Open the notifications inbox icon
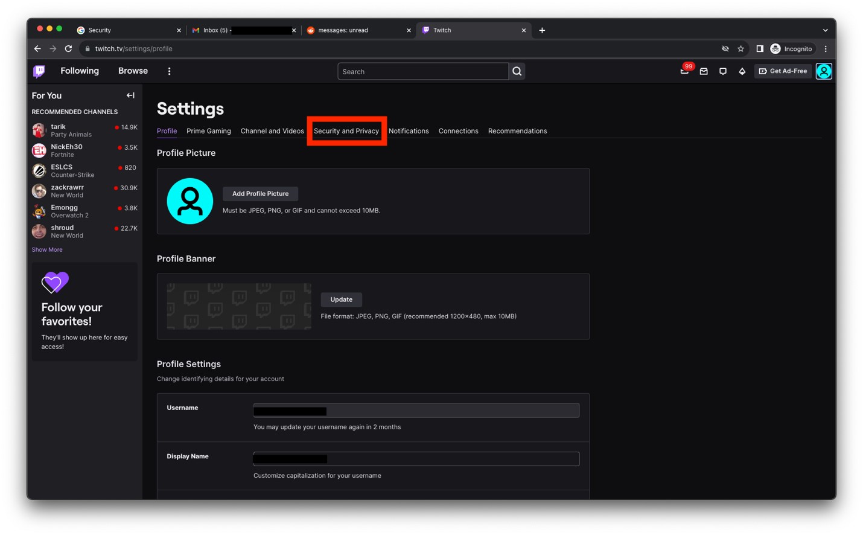This screenshot has height=535, width=863. (x=704, y=71)
